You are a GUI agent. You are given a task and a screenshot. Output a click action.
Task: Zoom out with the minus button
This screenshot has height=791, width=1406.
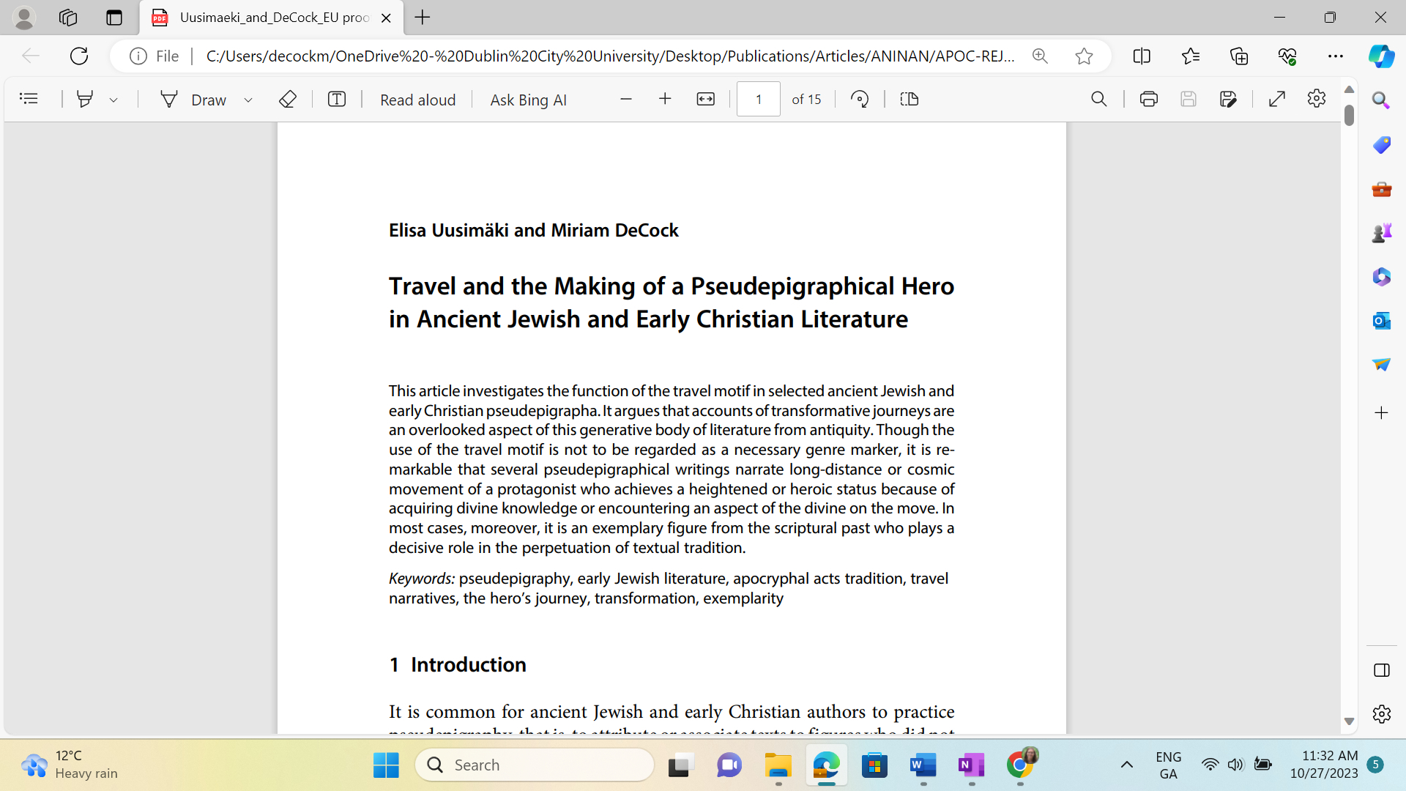pyautogui.click(x=625, y=99)
